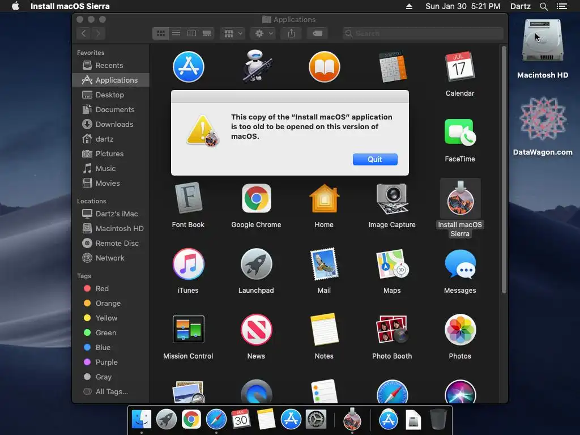Open the Calculator app icon
The image size is (580, 435).
(x=392, y=67)
